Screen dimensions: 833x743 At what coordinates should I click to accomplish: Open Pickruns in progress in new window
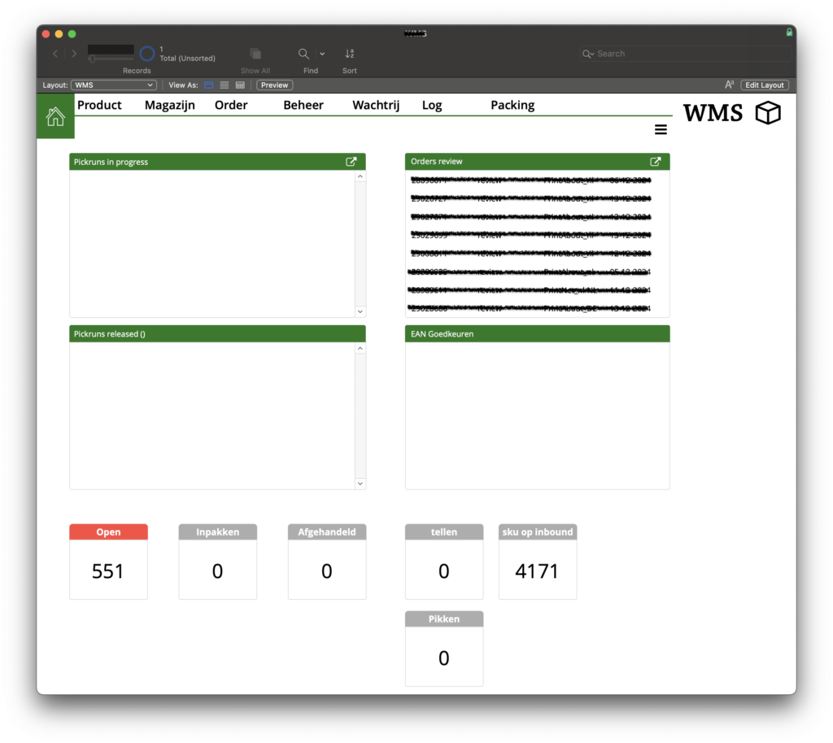click(351, 162)
